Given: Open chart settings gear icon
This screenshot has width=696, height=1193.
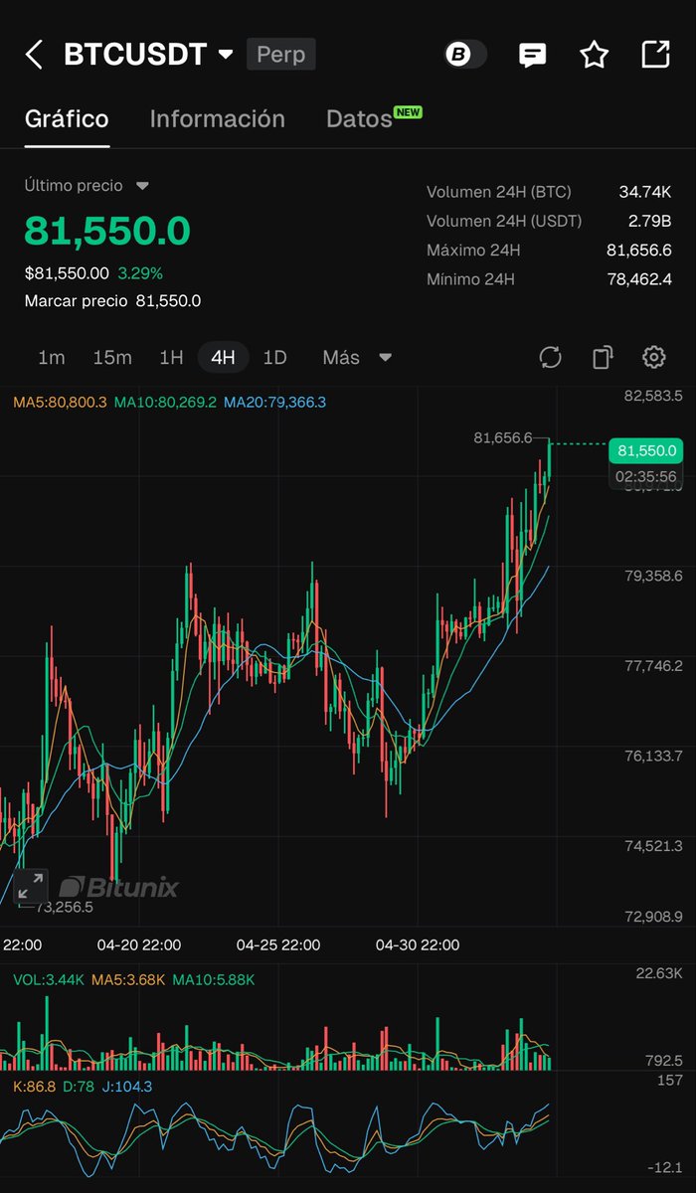Looking at the screenshot, I should tap(653, 358).
